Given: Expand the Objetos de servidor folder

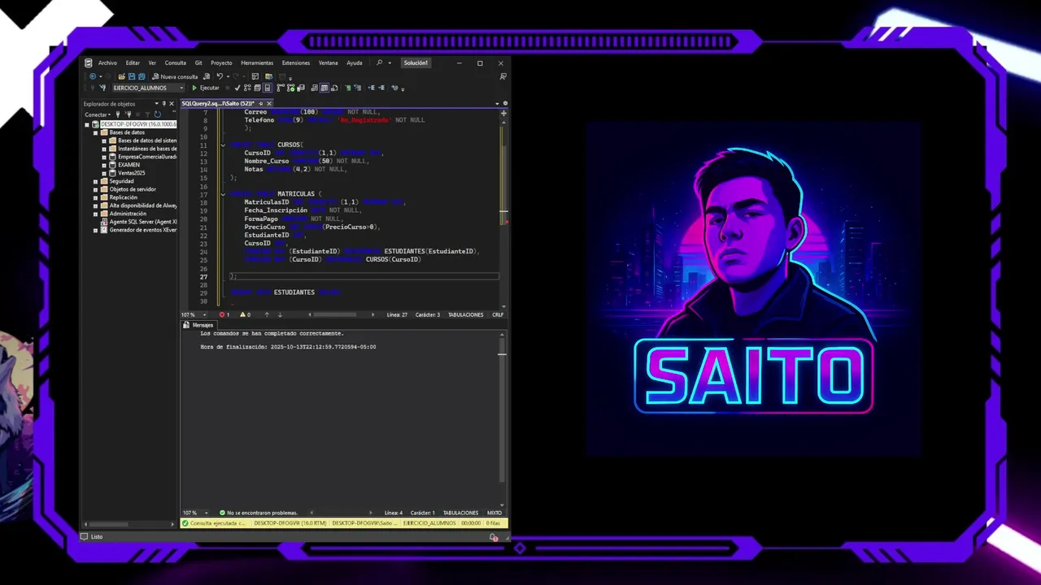Looking at the screenshot, I should coord(95,189).
